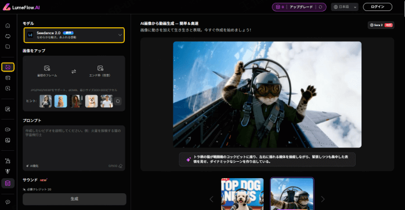Click the サウンド sound section label
The height and width of the screenshot is (210, 405).
pyautogui.click(x=30, y=180)
